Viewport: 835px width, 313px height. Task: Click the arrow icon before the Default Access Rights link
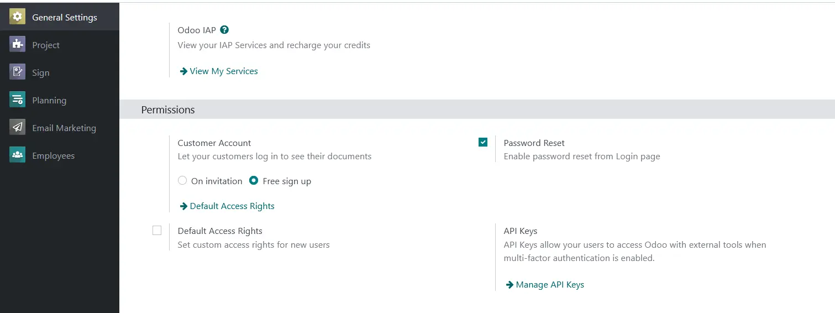(x=183, y=206)
